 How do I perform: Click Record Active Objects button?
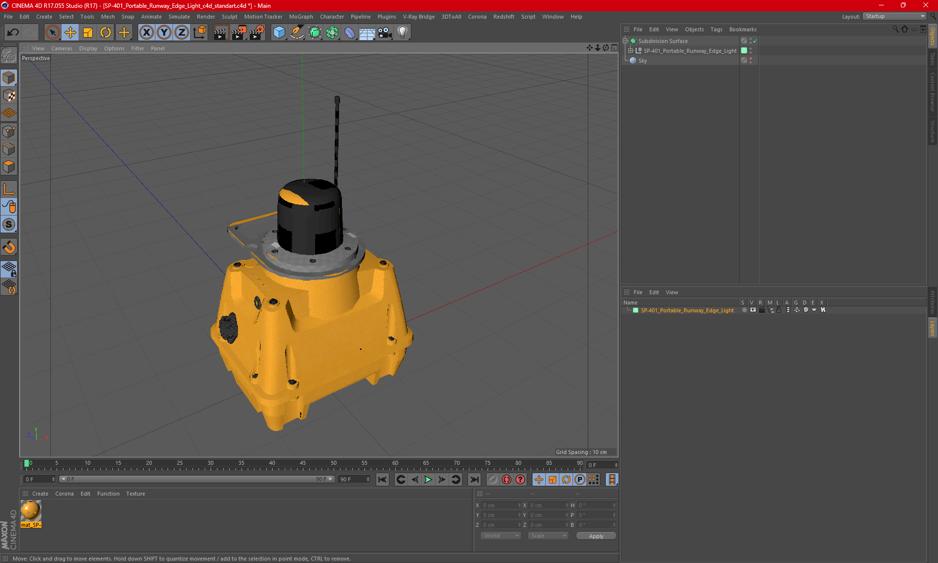point(493,480)
